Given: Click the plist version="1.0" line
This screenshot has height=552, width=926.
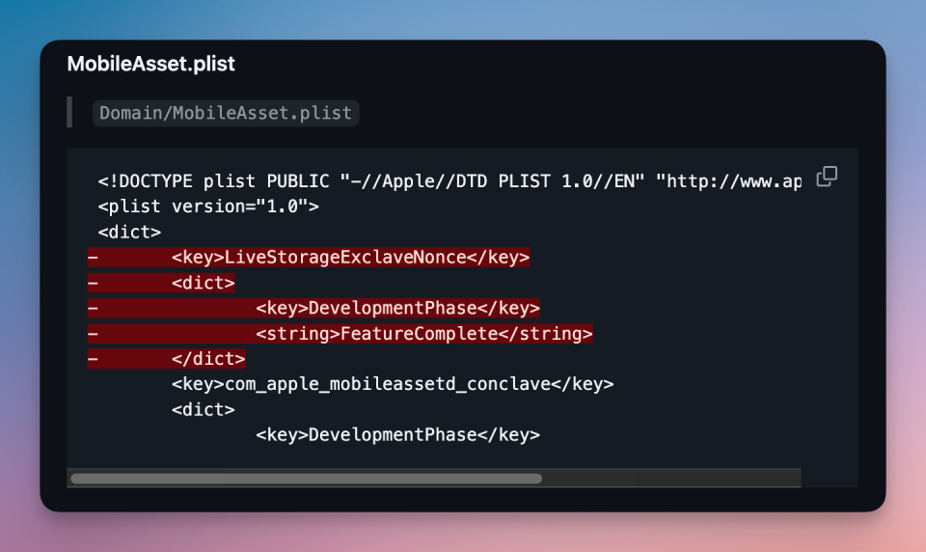Looking at the screenshot, I should pos(208,207).
